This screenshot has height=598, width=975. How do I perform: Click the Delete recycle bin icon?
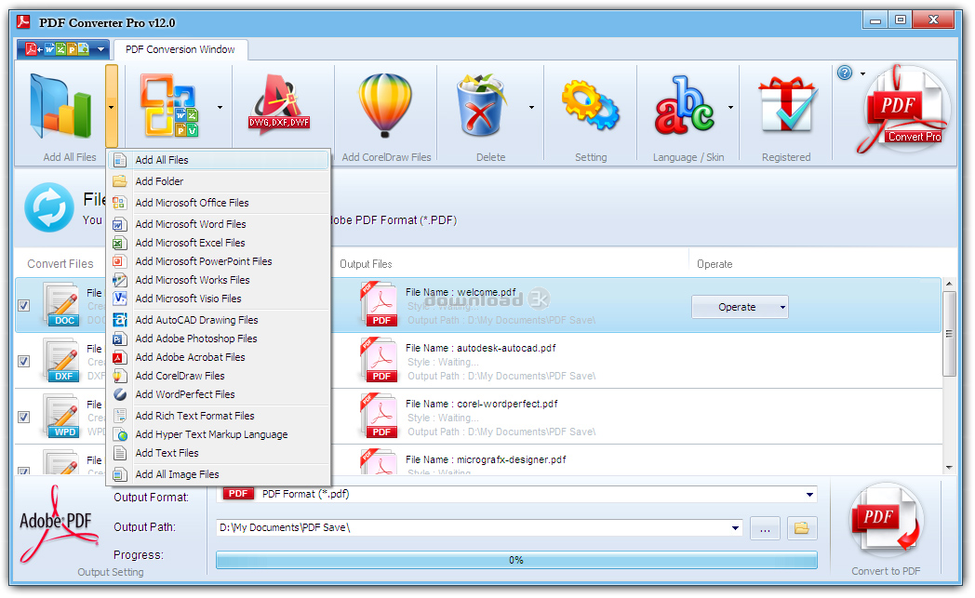click(x=482, y=105)
